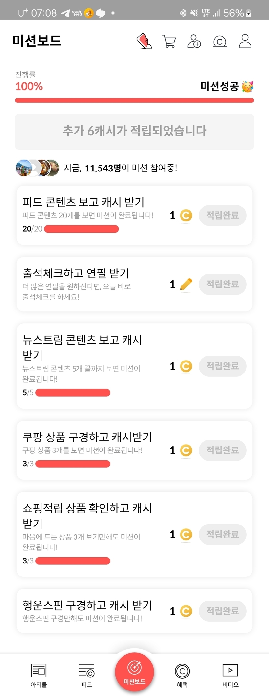This screenshot has height=696, width=269.
Task: Open the cash coin icon in header
Action: 219,42
